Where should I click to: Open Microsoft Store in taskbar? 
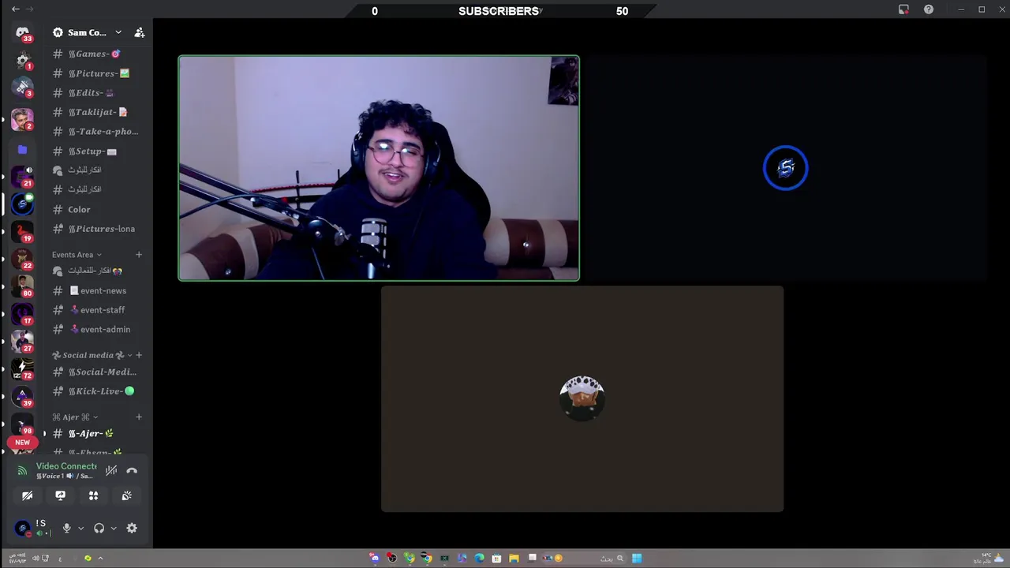496,558
